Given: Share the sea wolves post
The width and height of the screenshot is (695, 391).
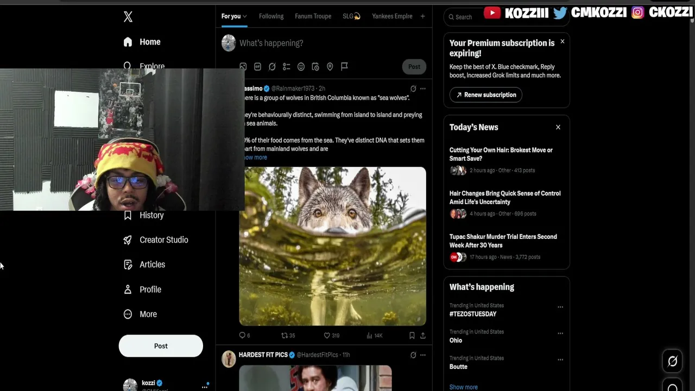Looking at the screenshot, I should [423, 336].
